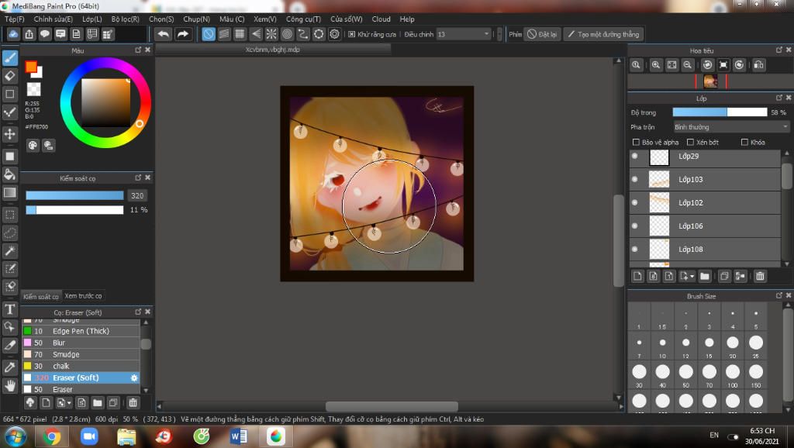The width and height of the screenshot is (794, 448).
Task: Click the Xcvbnm,vbghj.mdp document tab
Action: pyautogui.click(x=273, y=50)
